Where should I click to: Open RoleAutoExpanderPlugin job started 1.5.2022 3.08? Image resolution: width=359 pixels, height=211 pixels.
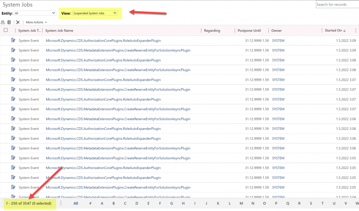(103, 60)
